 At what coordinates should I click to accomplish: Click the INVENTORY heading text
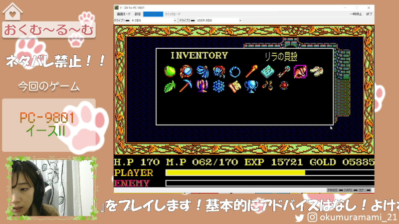(199, 55)
